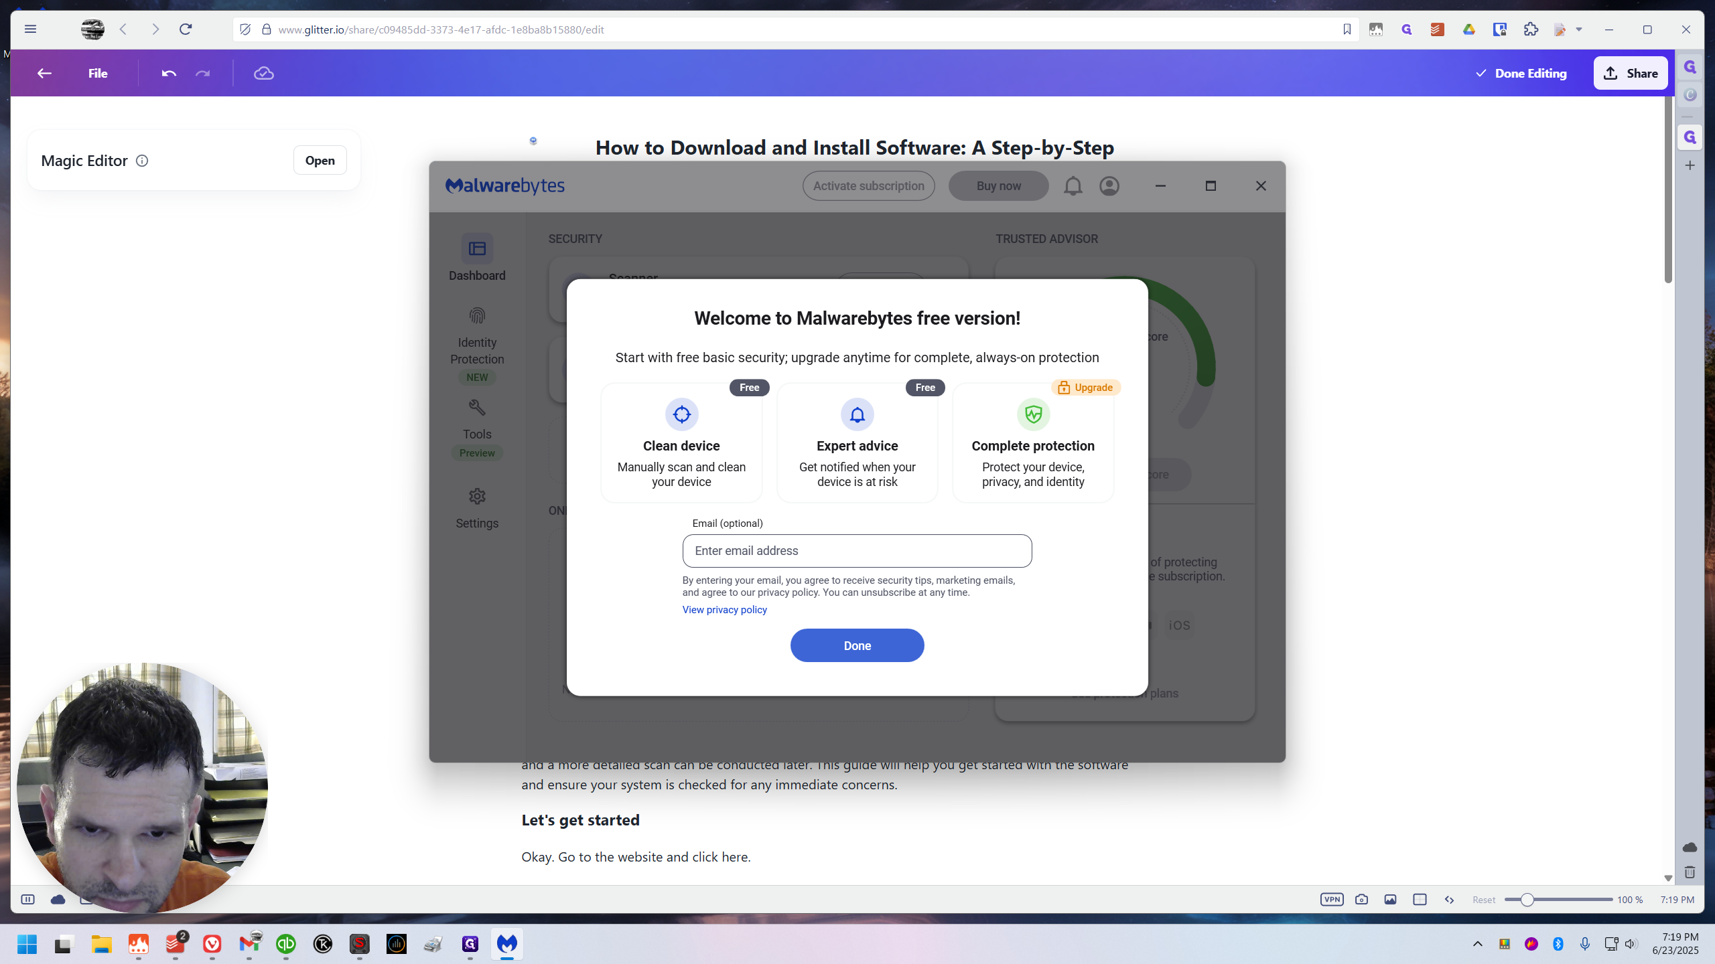Click the Share button
The height and width of the screenshot is (964, 1715).
[x=1631, y=73]
